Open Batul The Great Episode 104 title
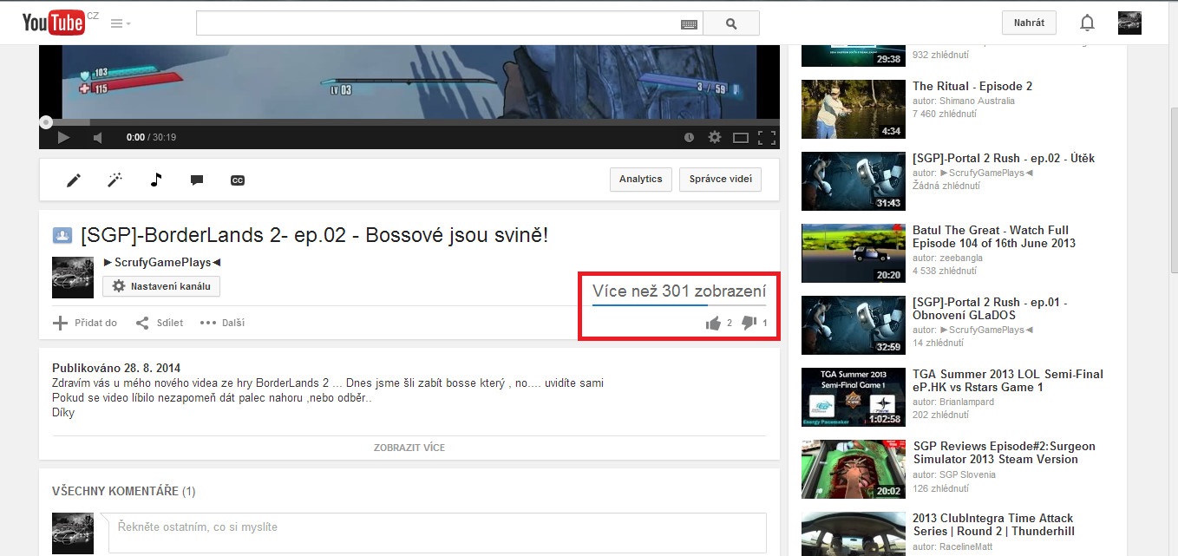The height and width of the screenshot is (556, 1178). 994,237
